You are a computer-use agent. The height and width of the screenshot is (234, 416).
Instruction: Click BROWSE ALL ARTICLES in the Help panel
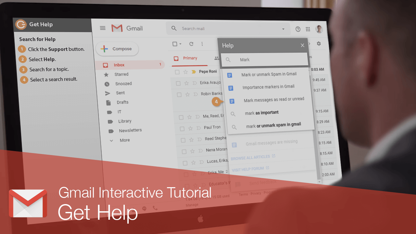pos(251,157)
